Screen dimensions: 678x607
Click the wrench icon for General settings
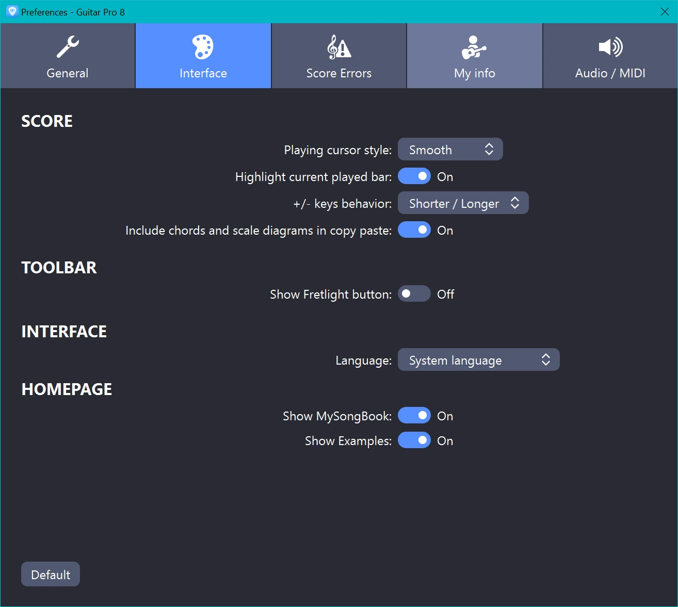coord(68,47)
